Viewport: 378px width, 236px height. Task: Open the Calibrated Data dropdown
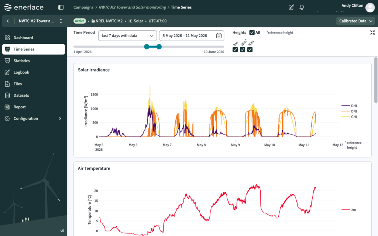coord(355,21)
